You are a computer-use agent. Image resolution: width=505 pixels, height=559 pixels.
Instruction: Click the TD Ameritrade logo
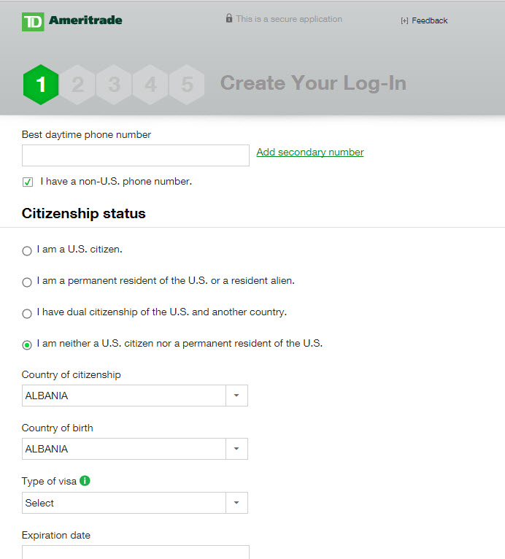(x=72, y=21)
